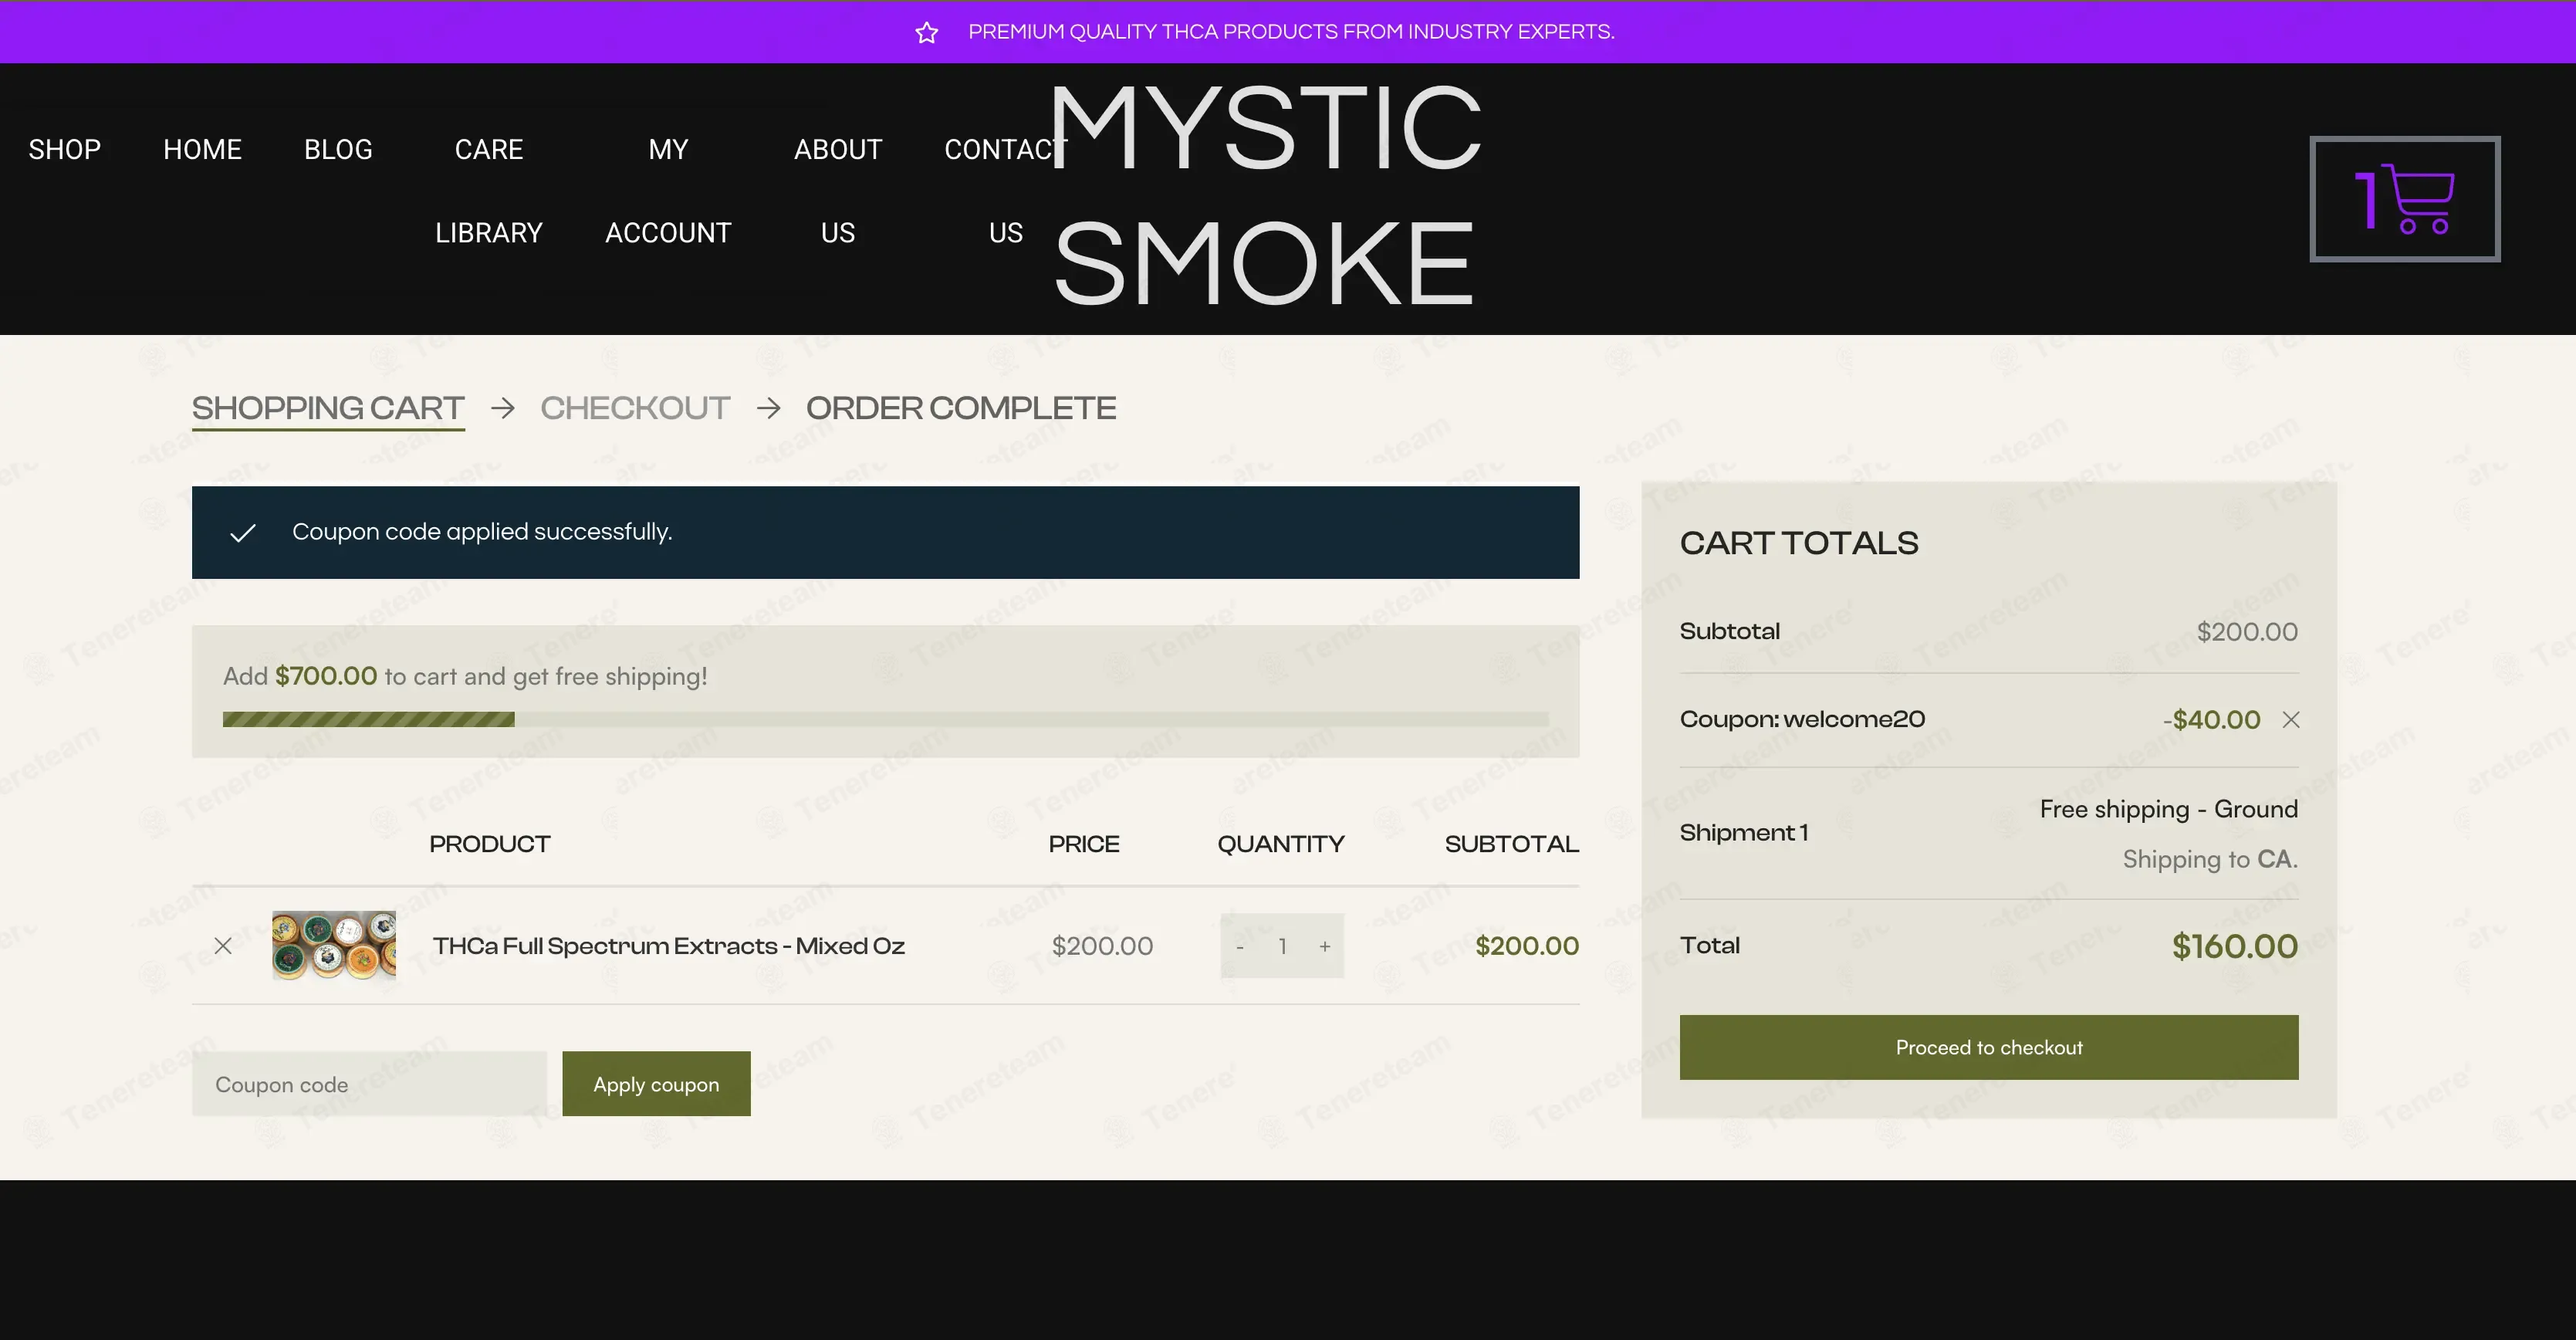Open THCa Full Spectrum Extracts product link
The width and height of the screenshot is (2576, 1340).
coord(669,946)
